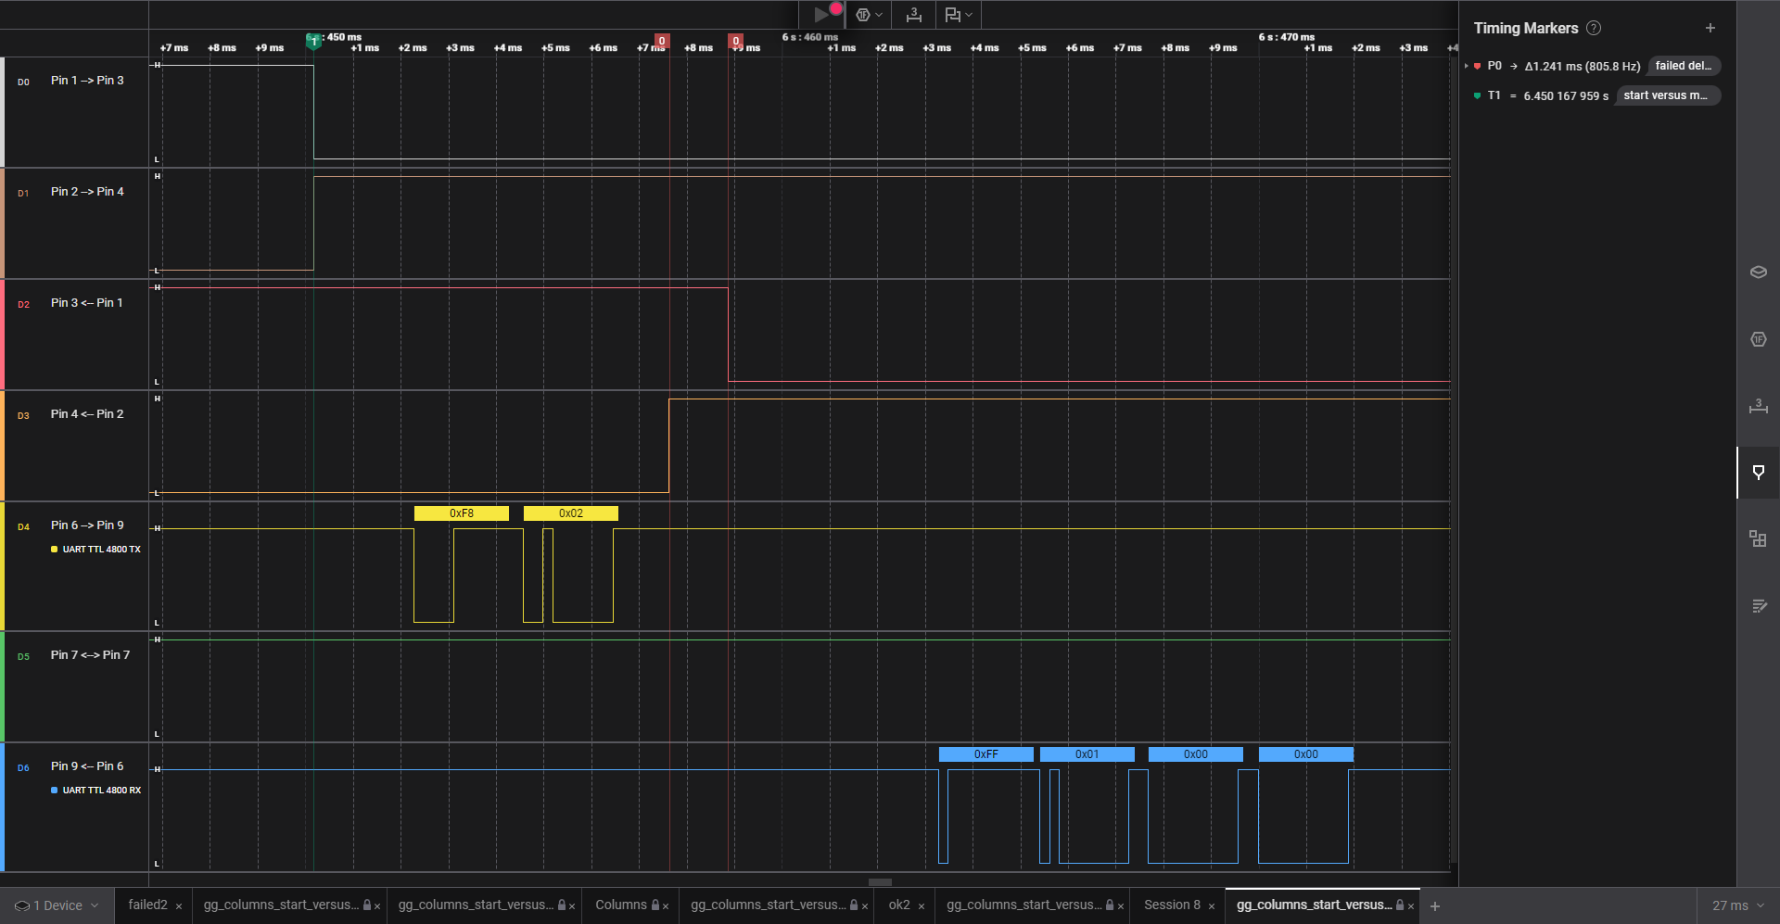Screen dimensions: 1780x924
Task: Open the marker flag toolbar dropdown
Action: (958, 14)
